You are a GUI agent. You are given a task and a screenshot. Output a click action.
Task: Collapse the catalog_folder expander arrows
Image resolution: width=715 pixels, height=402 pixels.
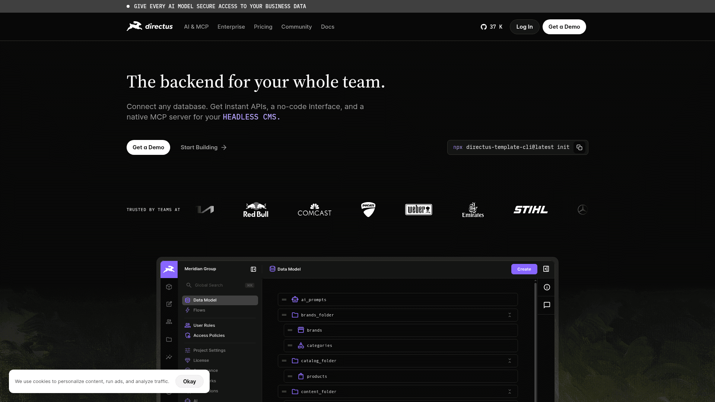click(510, 361)
